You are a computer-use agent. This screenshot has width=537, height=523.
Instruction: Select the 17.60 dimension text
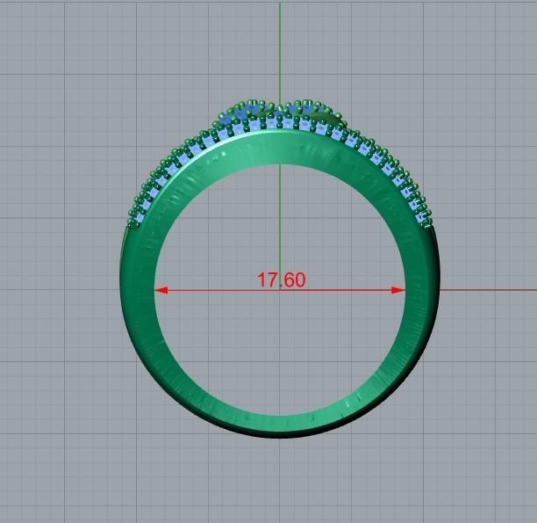pyautogui.click(x=281, y=280)
